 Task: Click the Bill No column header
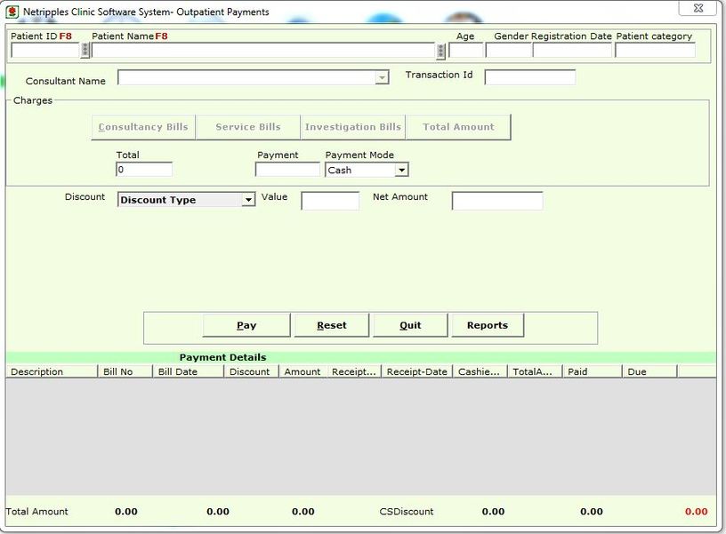pyautogui.click(x=125, y=371)
